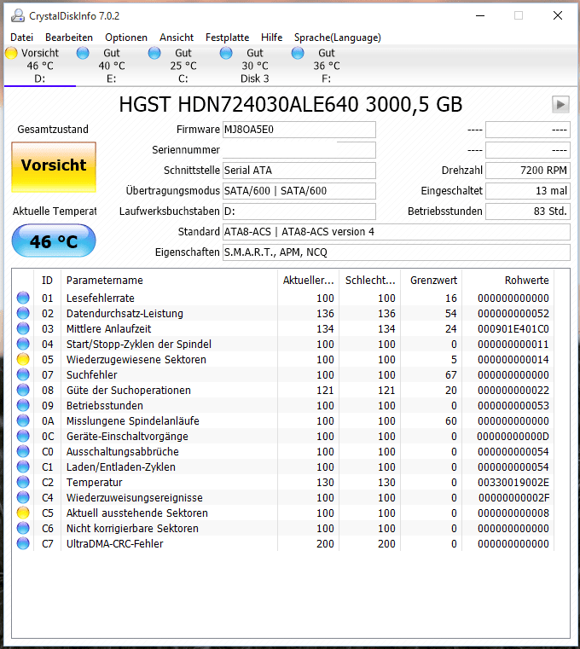Image resolution: width=580 pixels, height=649 pixels.
Task: Open the Ansicht menu
Action: pyautogui.click(x=177, y=38)
